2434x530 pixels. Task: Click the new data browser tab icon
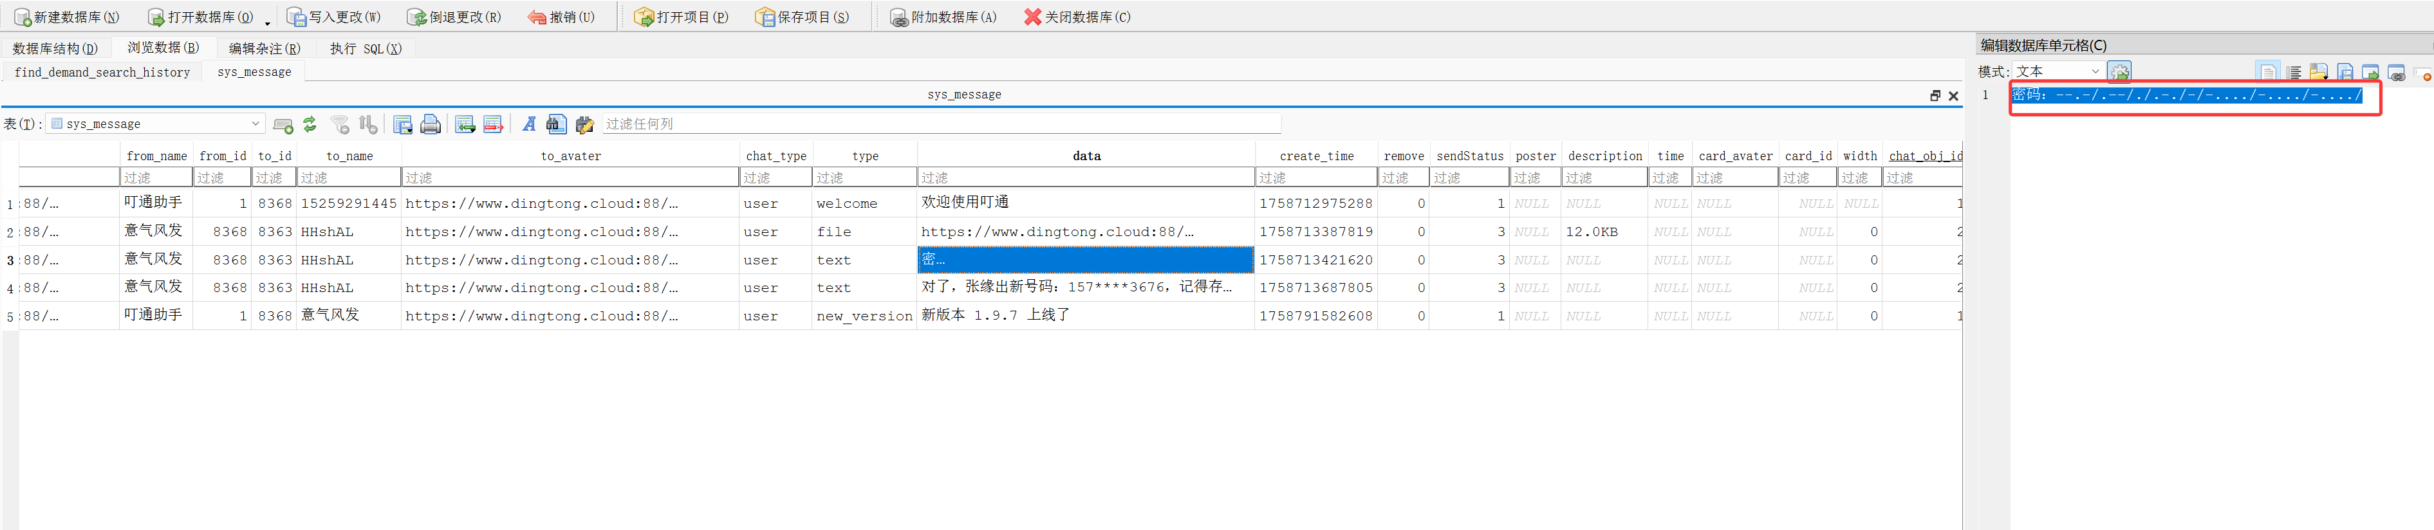pos(283,125)
